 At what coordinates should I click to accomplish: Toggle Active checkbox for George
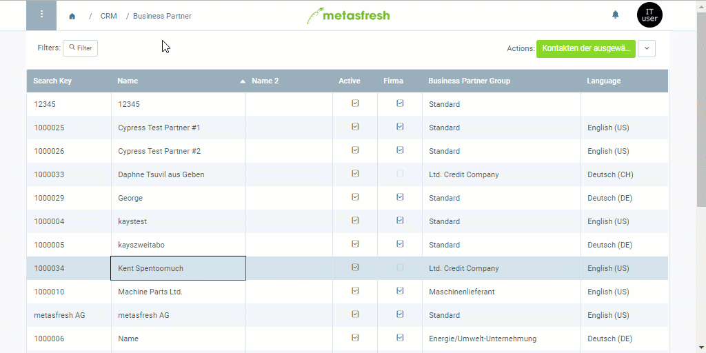[x=355, y=197]
